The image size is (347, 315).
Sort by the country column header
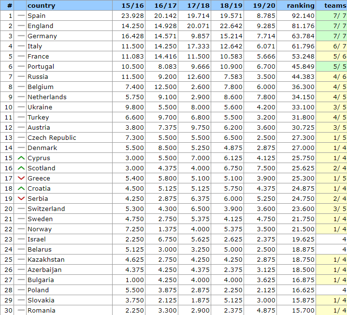point(42,6)
